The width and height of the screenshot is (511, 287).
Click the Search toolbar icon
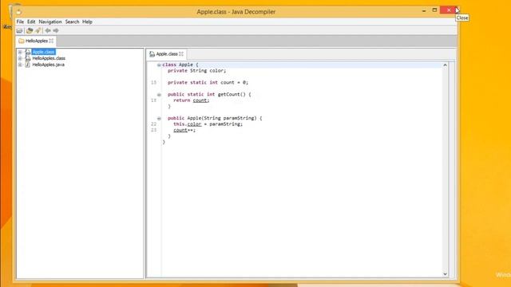[38, 30]
